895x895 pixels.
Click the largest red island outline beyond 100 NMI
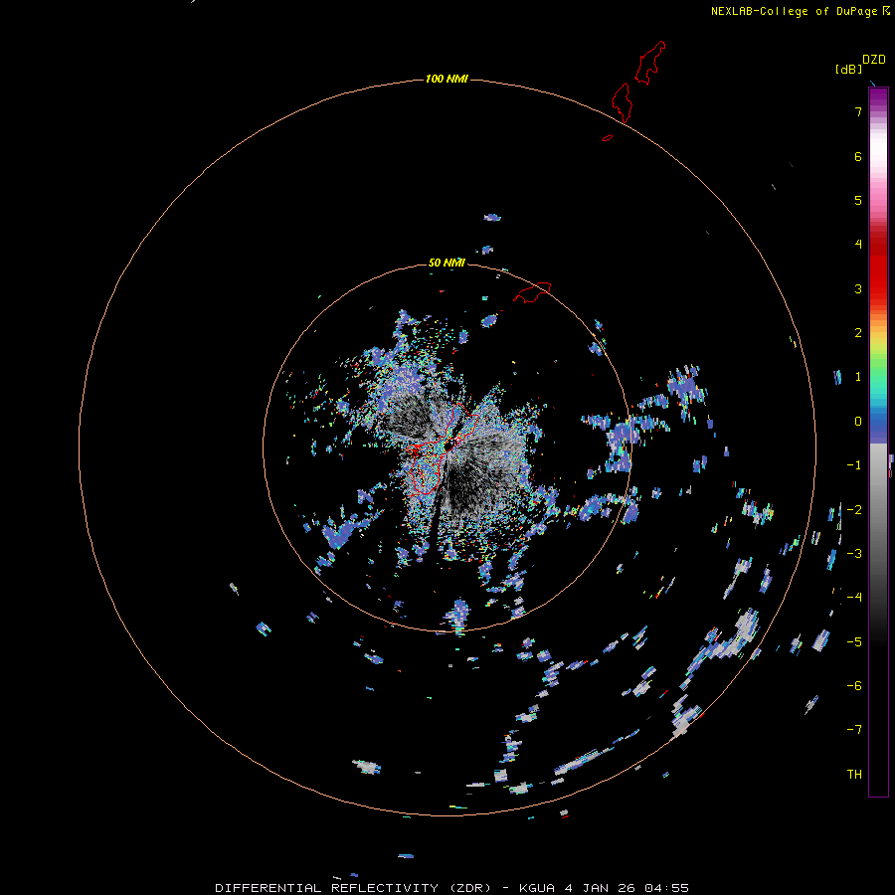(650, 63)
